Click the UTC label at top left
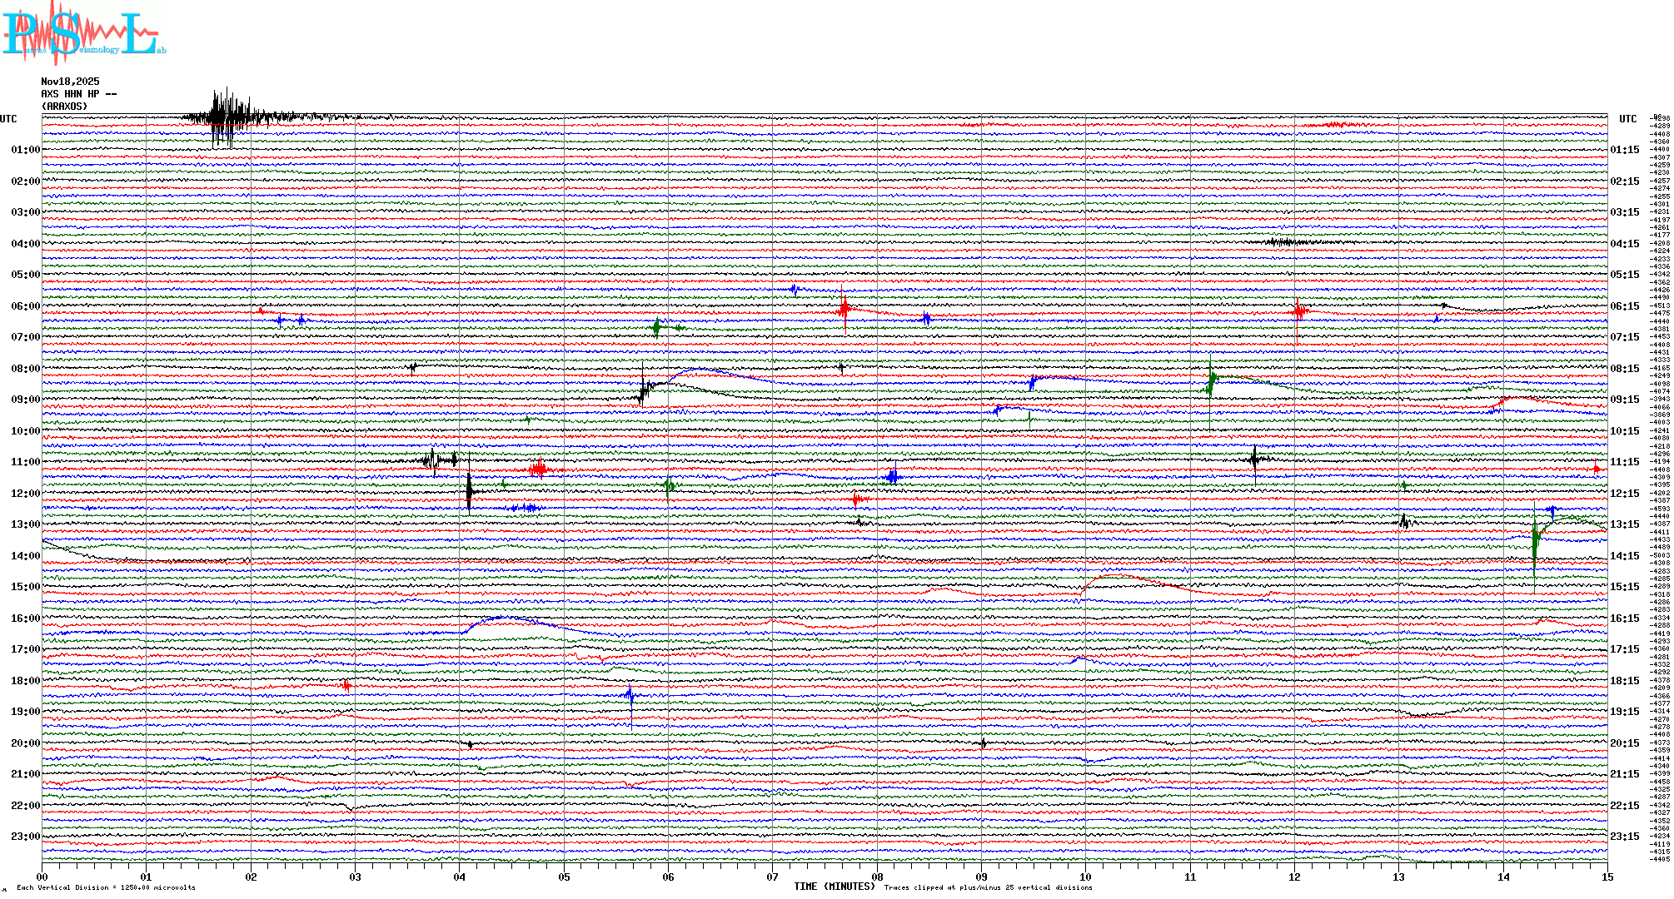The width and height of the screenshot is (1674, 899). (8, 119)
